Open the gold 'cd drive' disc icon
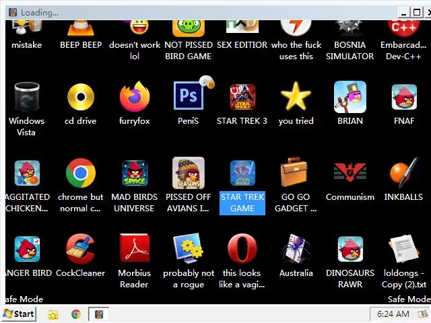Image resolution: width=431 pixels, height=323 pixels. click(x=81, y=97)
